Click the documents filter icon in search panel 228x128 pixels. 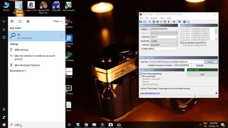click(20, 21)
